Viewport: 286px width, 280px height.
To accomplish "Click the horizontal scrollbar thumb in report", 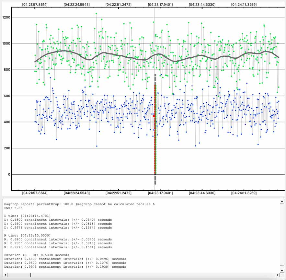I will [x=19, y=275].
